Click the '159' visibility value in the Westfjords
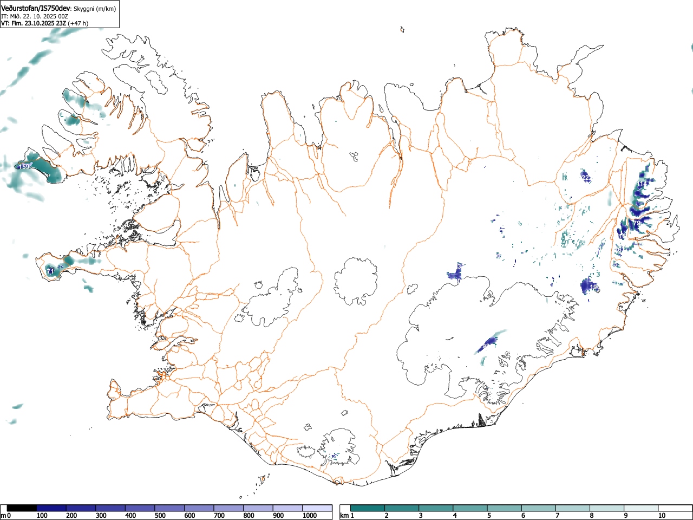 point(25,167)
